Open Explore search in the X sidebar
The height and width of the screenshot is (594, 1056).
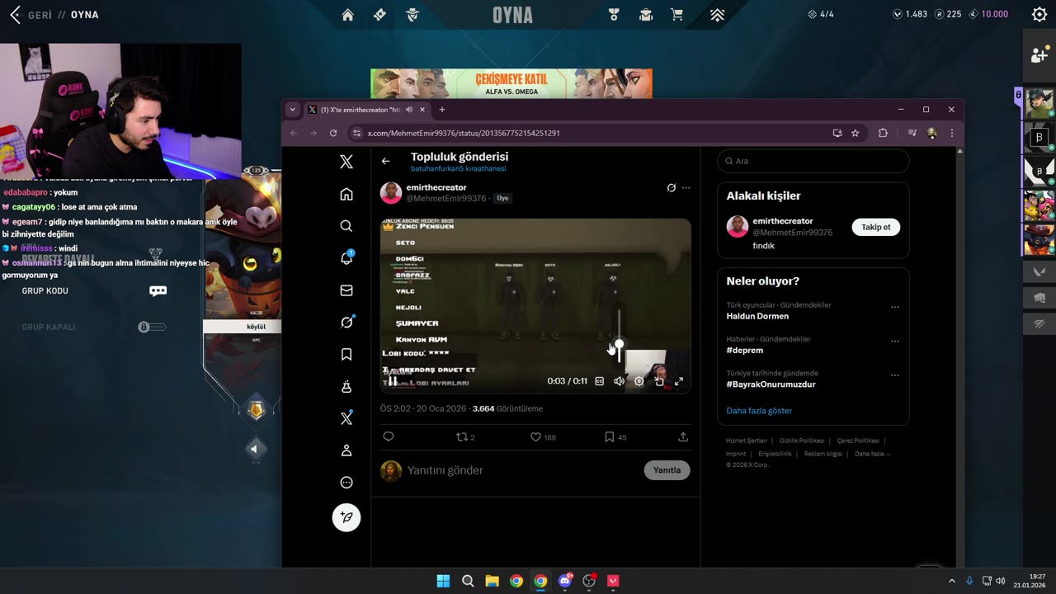pyautogui.click(x=346, y=226)
